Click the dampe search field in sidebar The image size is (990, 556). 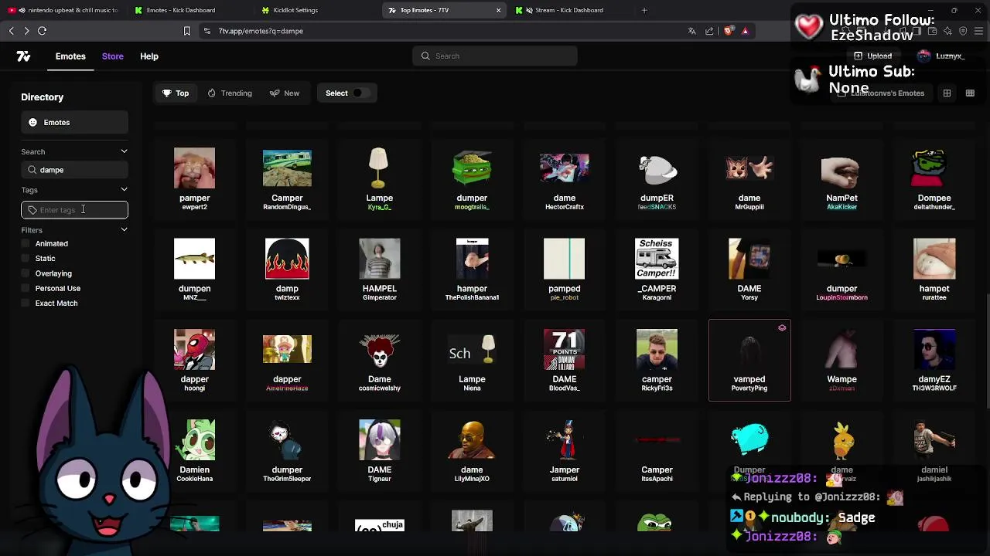74,170
